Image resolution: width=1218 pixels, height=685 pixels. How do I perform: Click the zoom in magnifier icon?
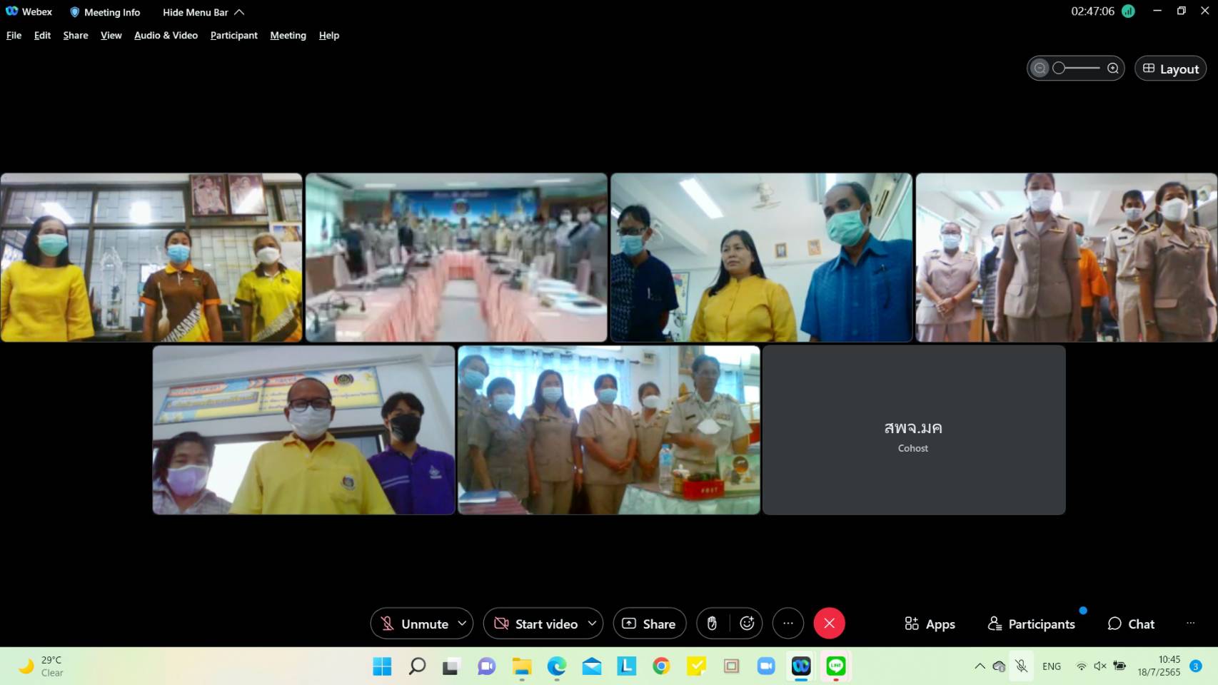click(x=1113, y=68)
